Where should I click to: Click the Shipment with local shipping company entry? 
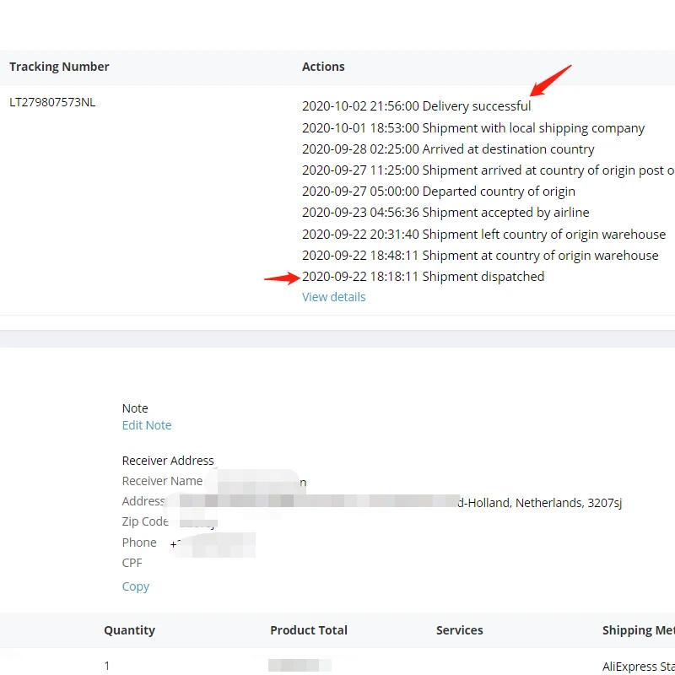(473, 128)
